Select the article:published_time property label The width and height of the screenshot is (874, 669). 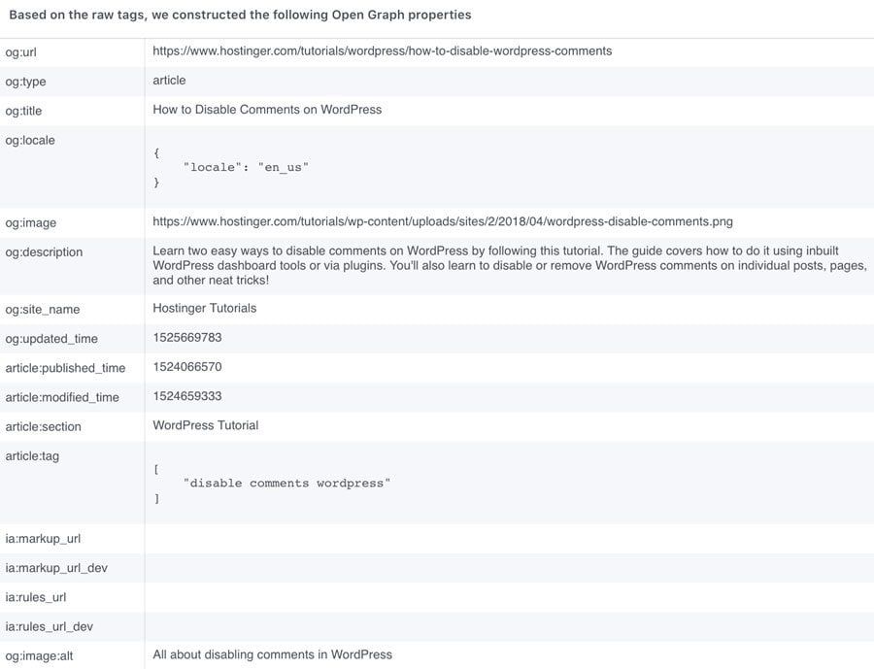pyautogui.click(x=65, y=369)
